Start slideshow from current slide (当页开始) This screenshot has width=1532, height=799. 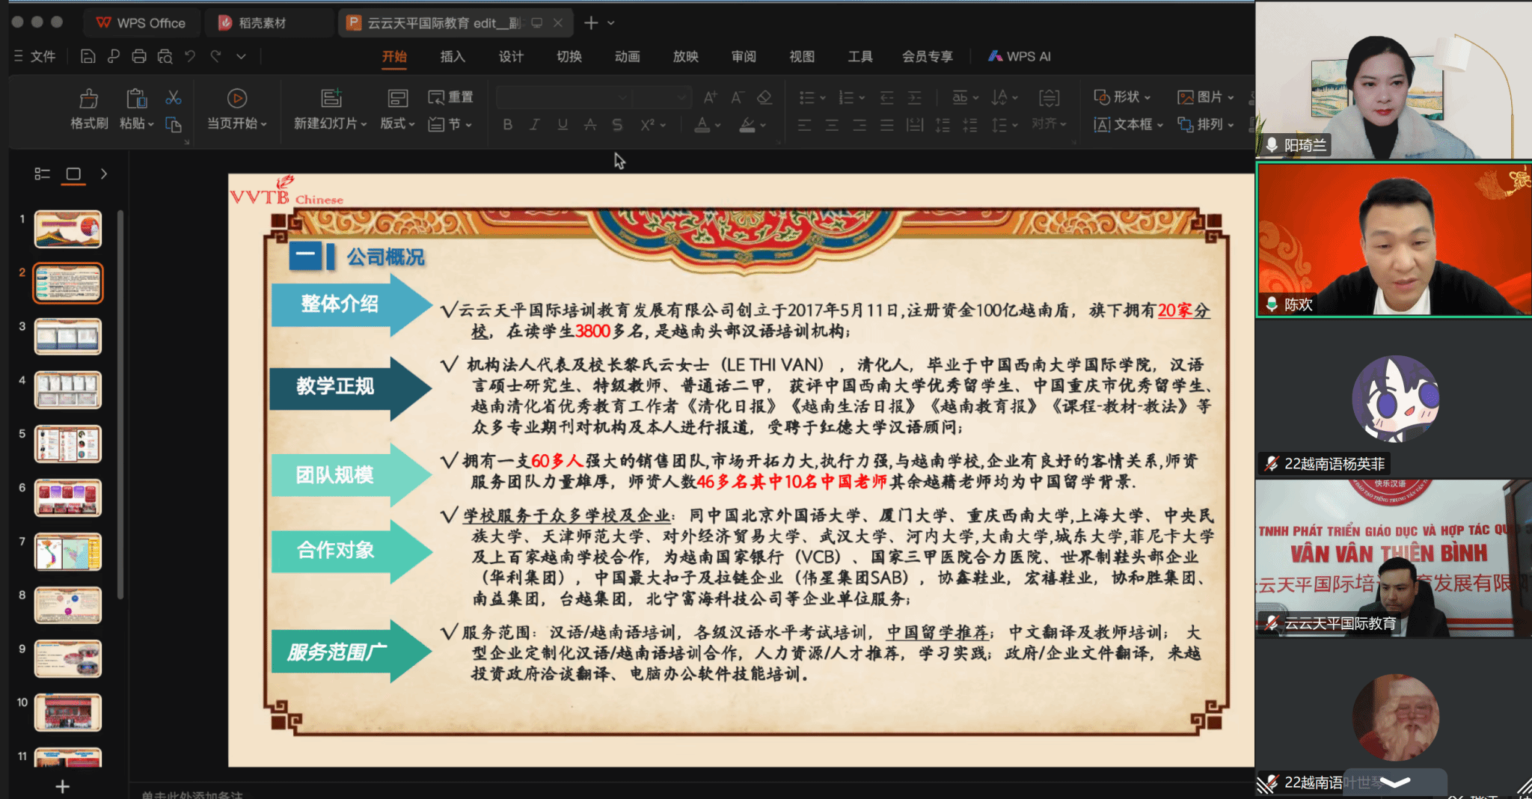click(236, 100)
